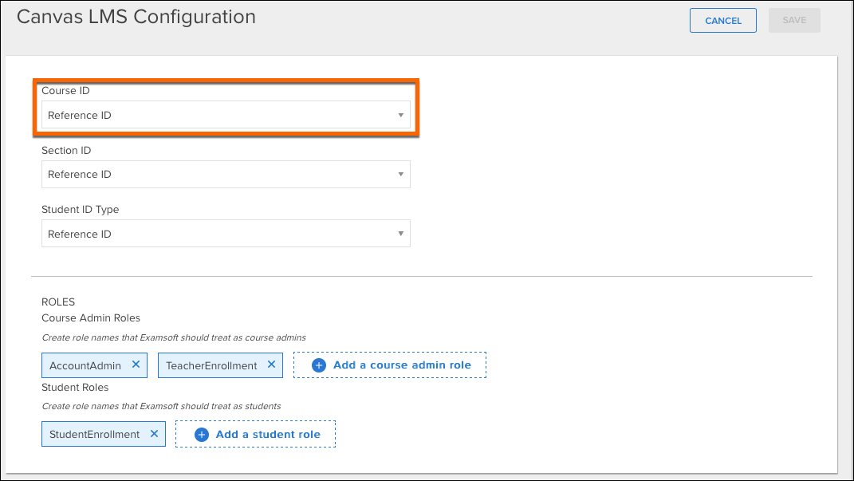Remove the AccountAdmin role chip
The image size is (854, 481).
136,365
